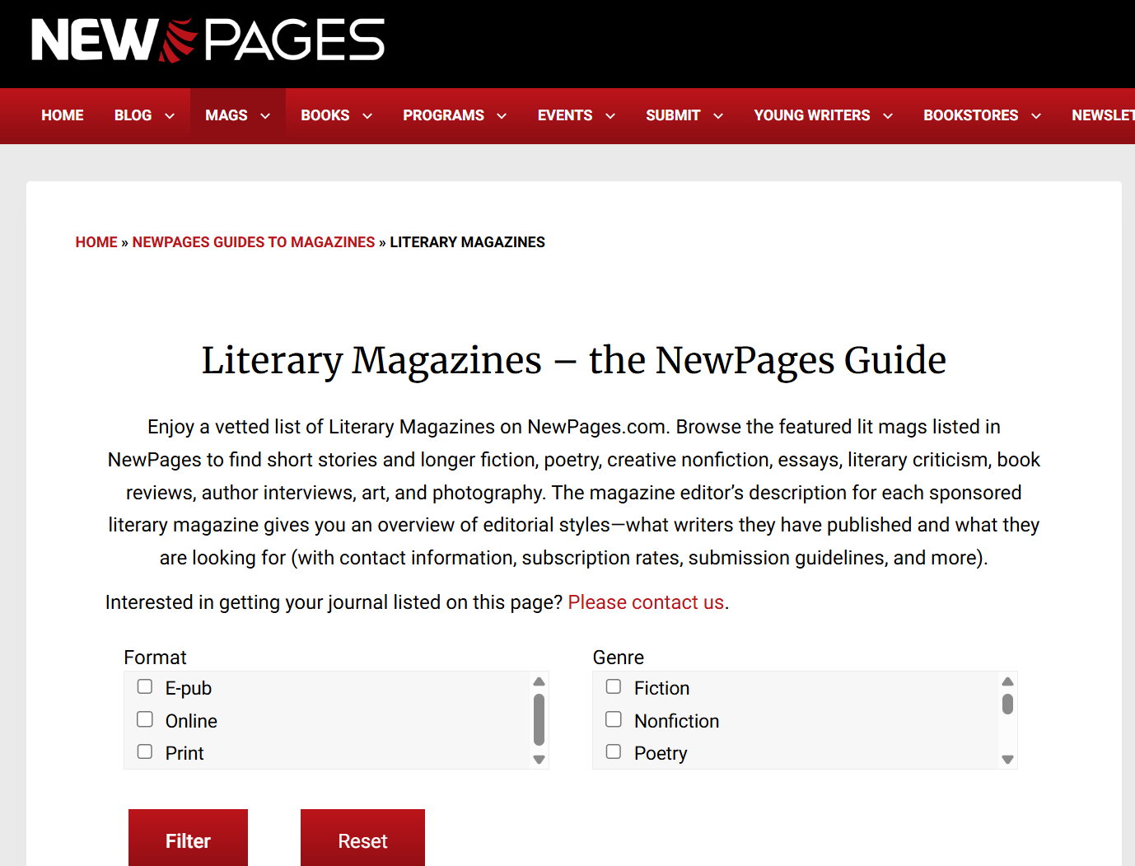The width and height of the screenshot is (1135, 866).
Task: Click the Format list scrollbar thumb
Action: pyautogui.click(x=539, y=719)
